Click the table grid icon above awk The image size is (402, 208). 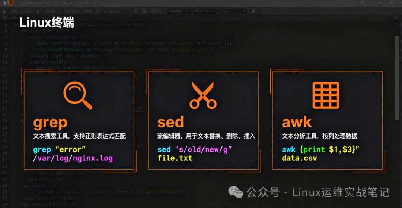326,95
